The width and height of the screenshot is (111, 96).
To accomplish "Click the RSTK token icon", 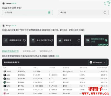I will tap(5, 86).
